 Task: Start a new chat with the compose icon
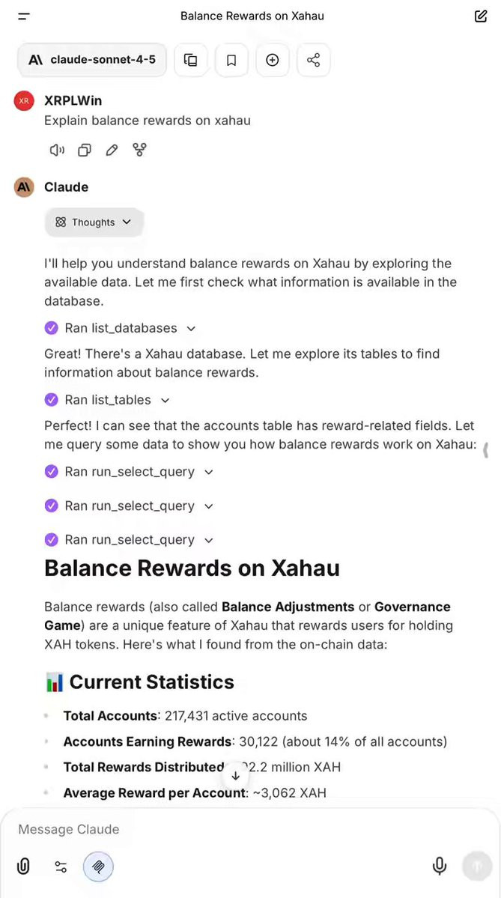481,16
